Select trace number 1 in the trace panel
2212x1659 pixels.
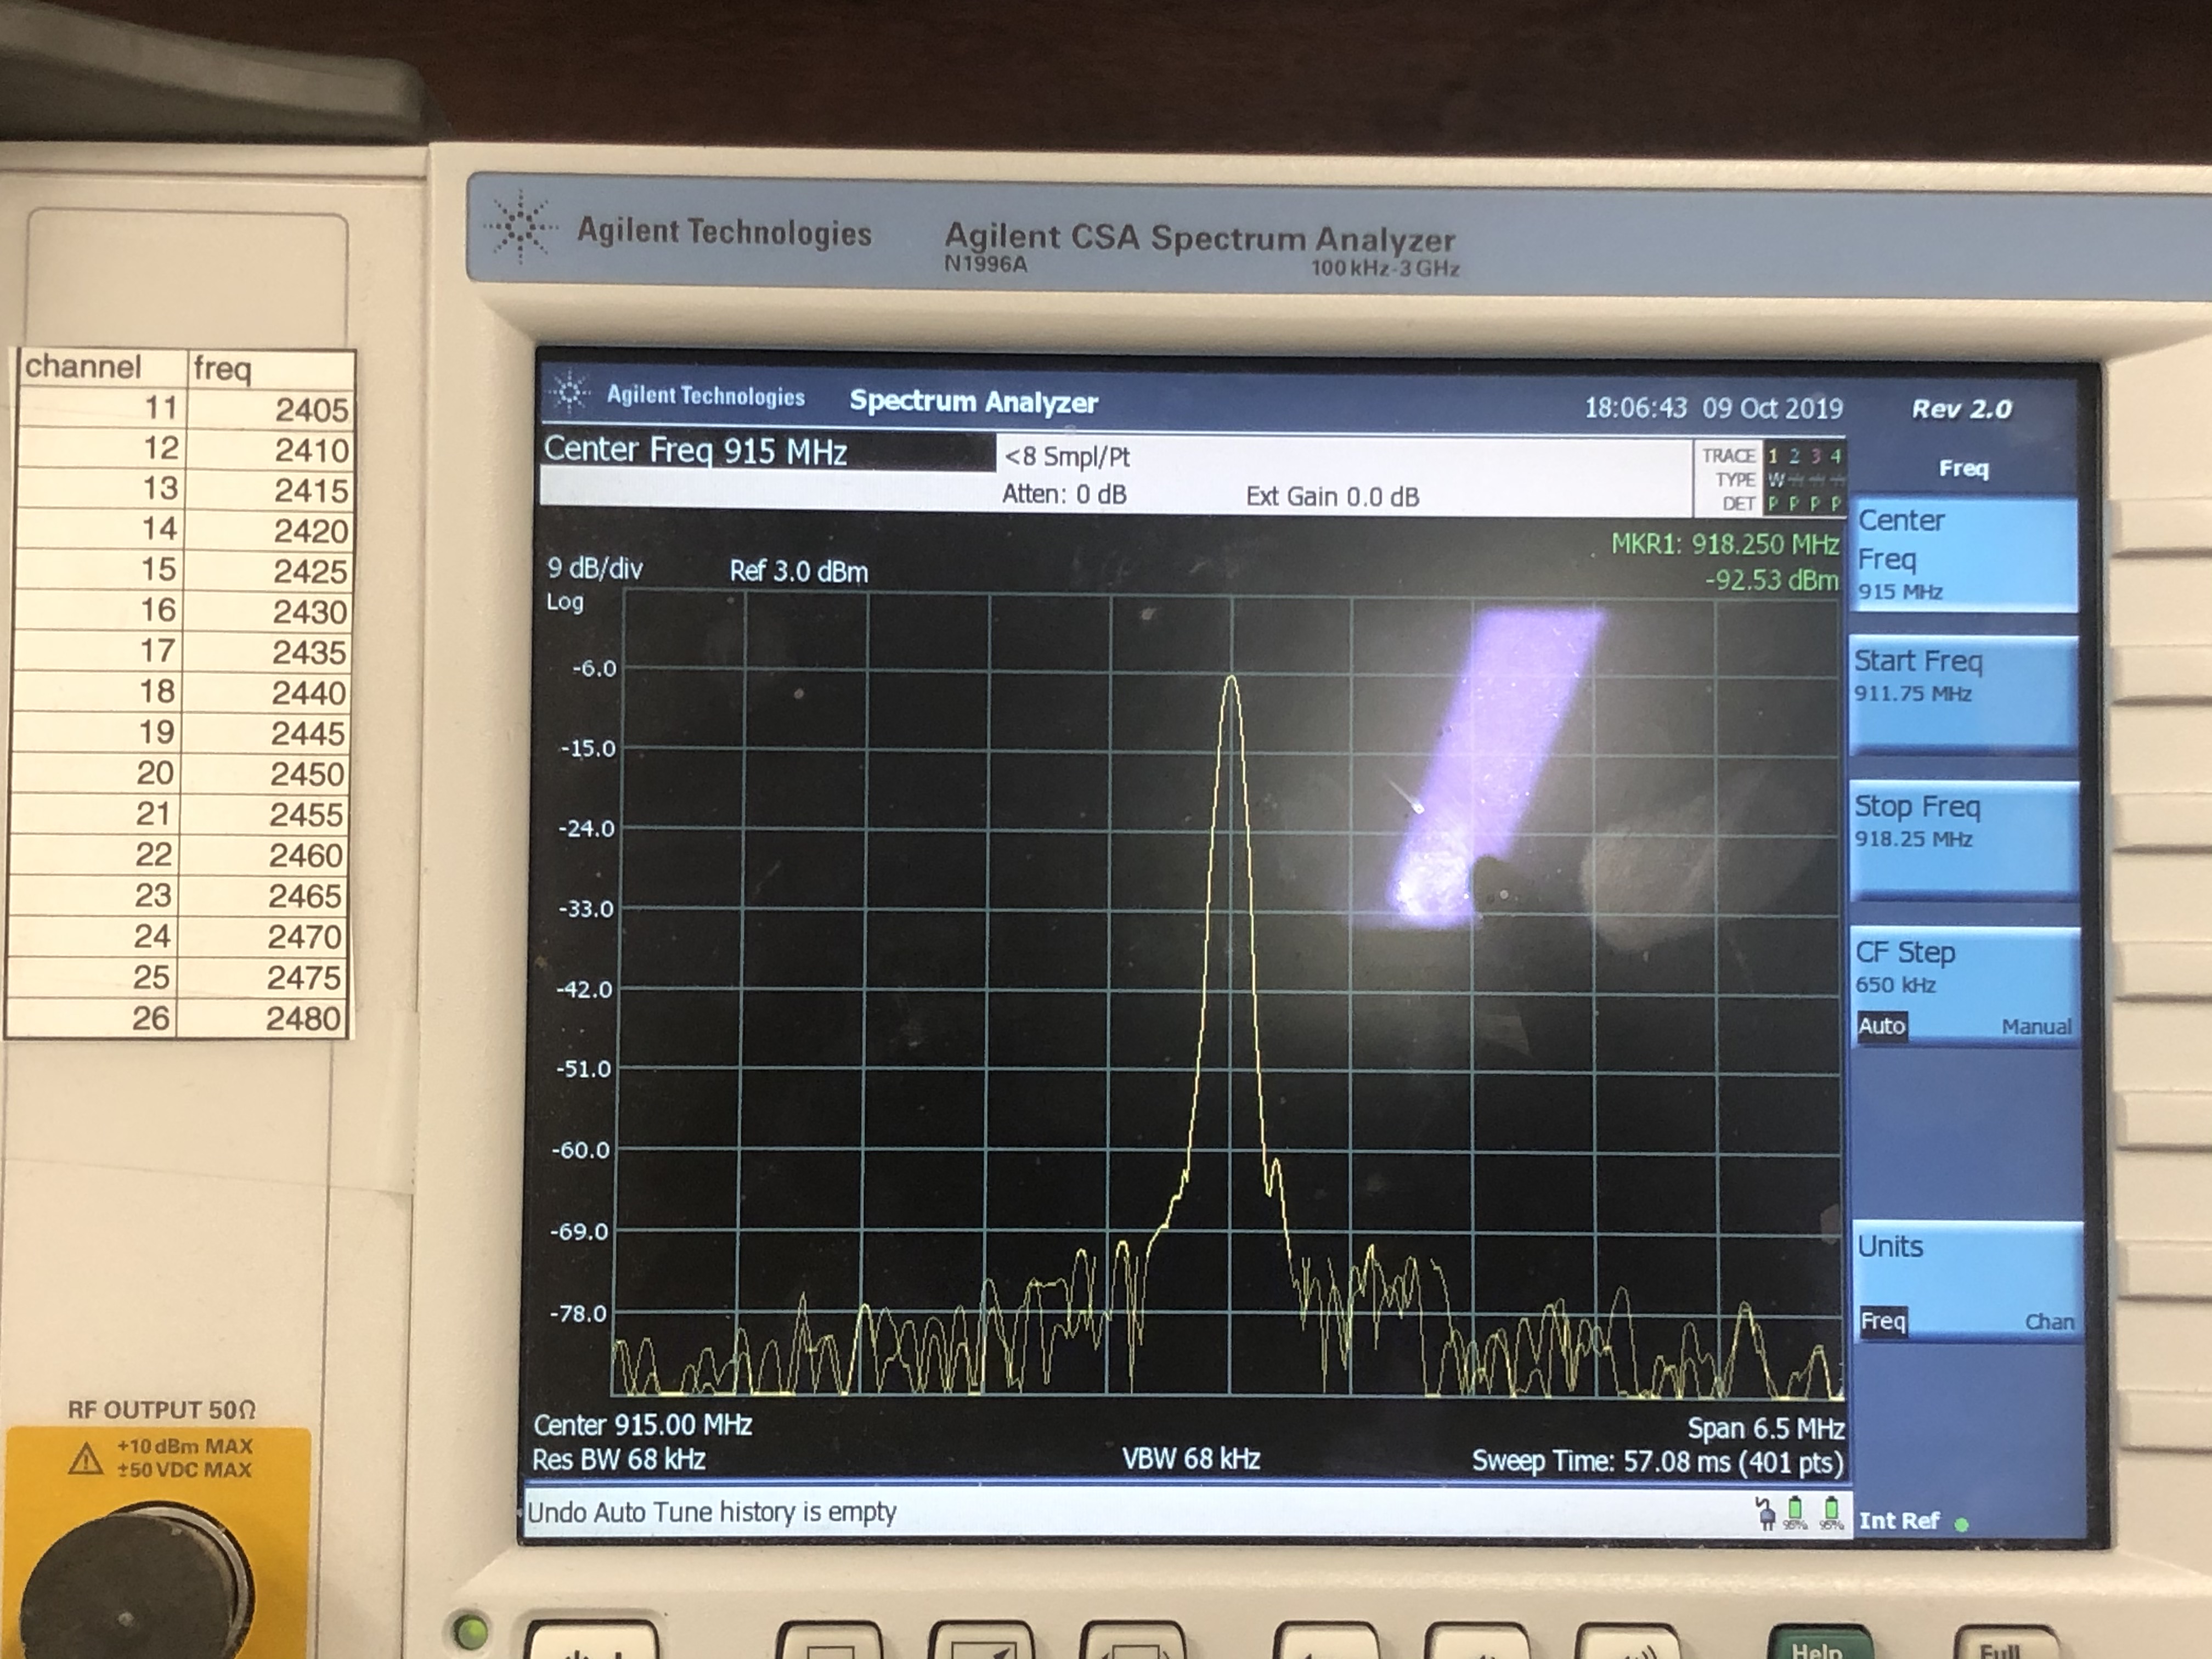tap(1774, 456)
